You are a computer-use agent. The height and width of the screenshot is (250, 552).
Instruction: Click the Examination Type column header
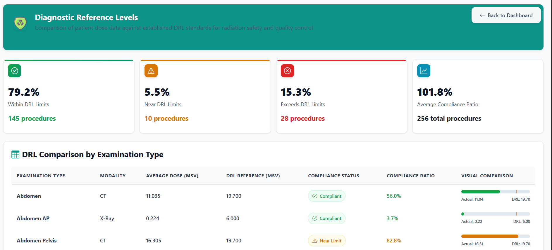tap(41, 176)
